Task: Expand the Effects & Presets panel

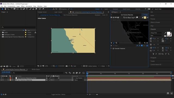Action: 155,22
